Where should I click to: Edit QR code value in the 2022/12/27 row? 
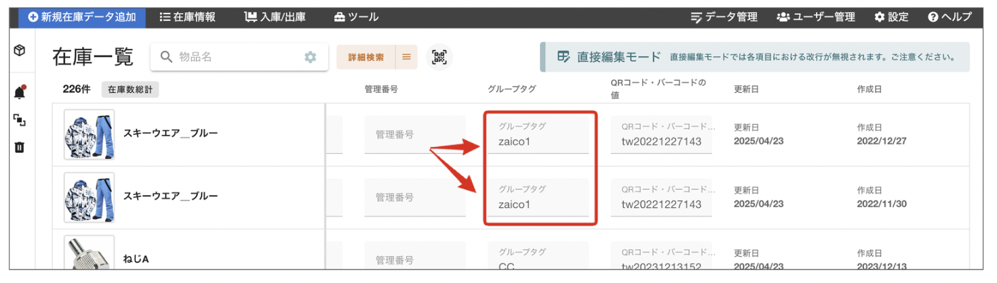661,134
